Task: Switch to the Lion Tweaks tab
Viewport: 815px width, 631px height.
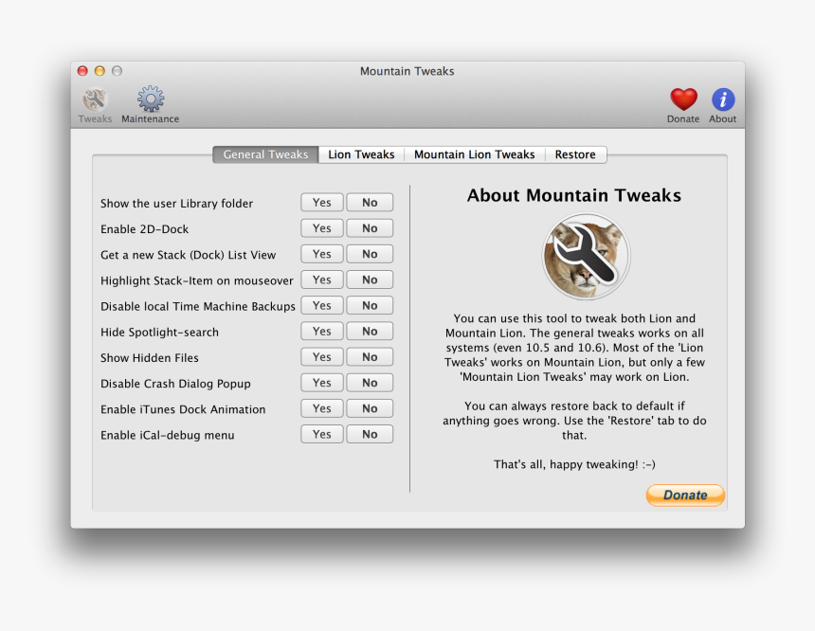Action: tap(361, 153)
